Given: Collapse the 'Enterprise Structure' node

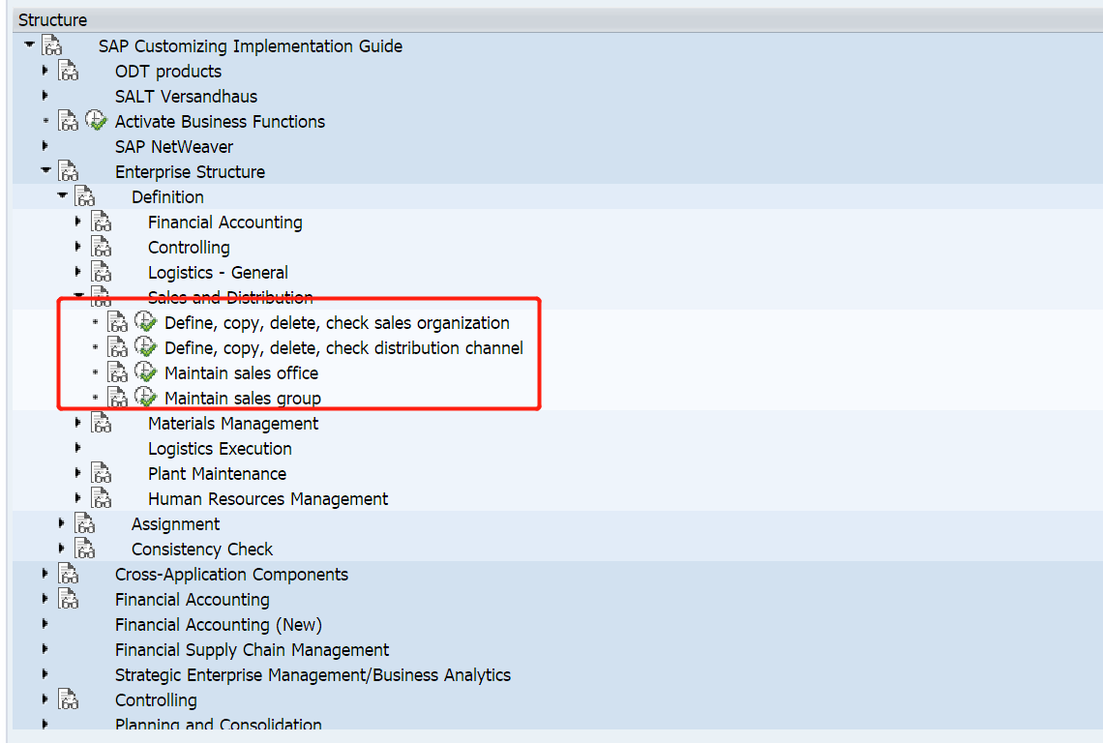Looking at the screenshot, I should (45, 170).
